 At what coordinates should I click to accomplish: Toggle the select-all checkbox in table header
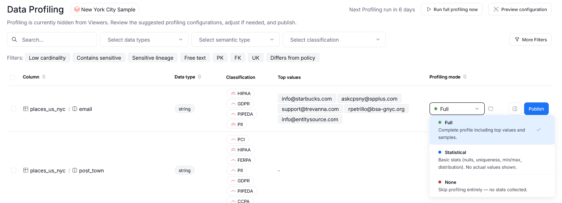(13, 77)
